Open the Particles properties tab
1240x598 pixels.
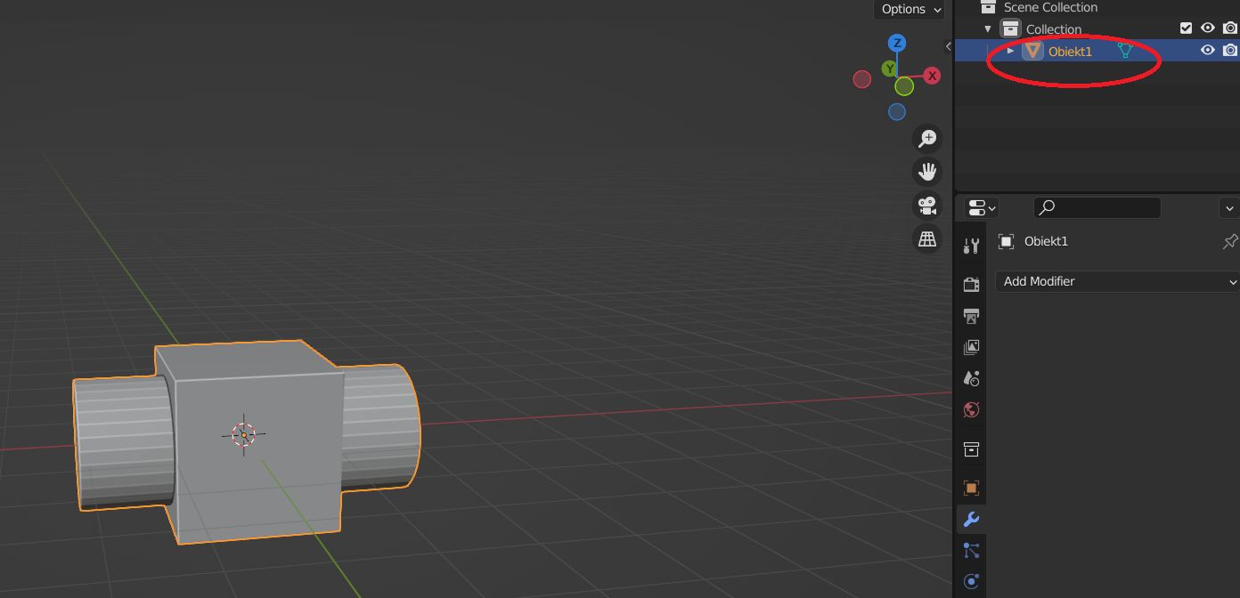click(971, 551)
